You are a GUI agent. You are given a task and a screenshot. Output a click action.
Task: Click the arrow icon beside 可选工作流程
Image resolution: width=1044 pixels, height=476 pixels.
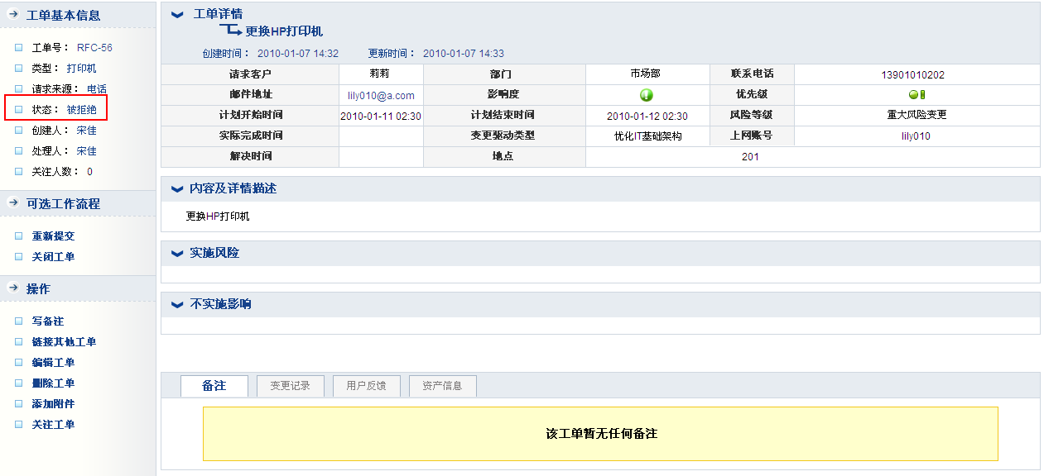click(x=13, y=203)
